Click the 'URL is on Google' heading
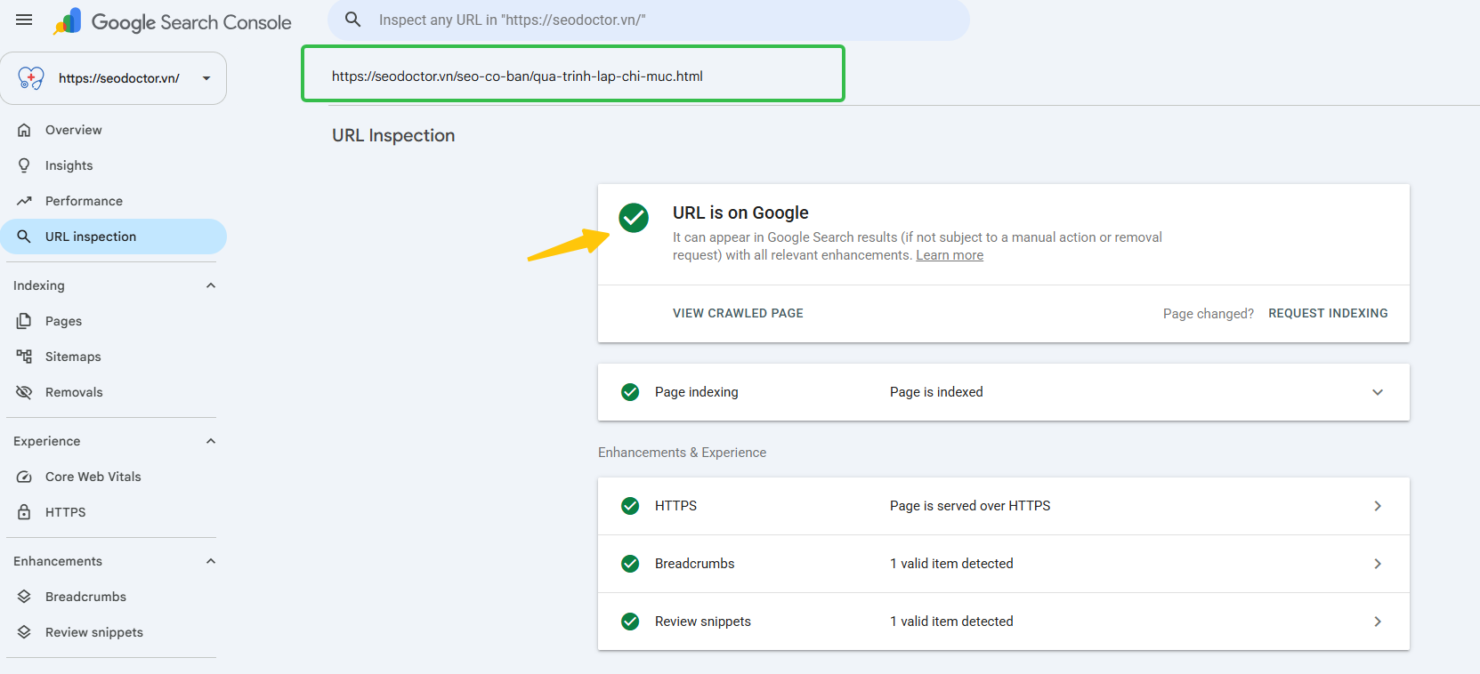This screenshot has width=1480, height=674. 740,213
